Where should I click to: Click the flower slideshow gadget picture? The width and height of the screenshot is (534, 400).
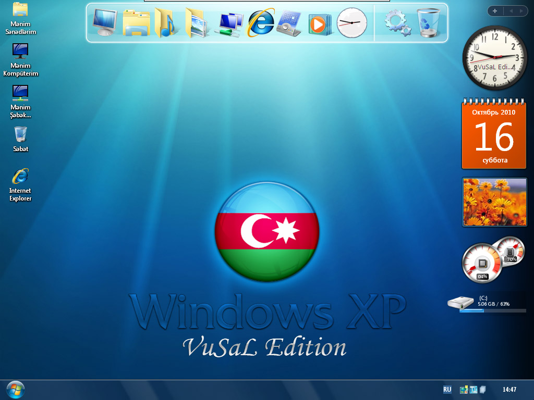coord(494,202)
